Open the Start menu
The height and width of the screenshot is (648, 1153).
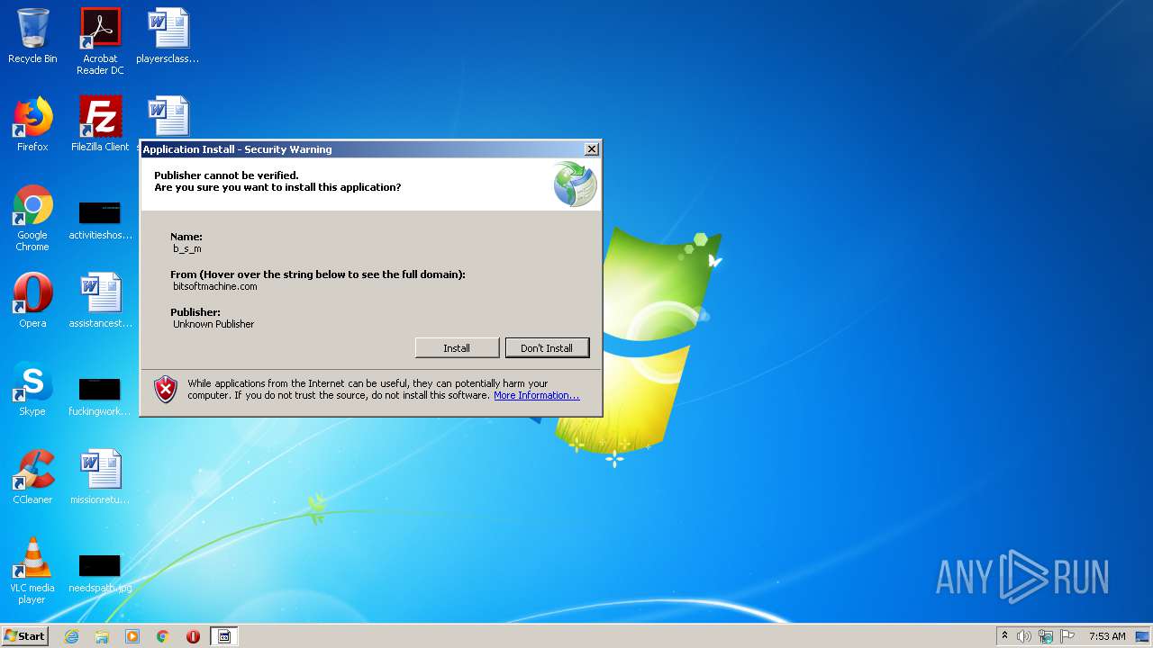[25, 635]
